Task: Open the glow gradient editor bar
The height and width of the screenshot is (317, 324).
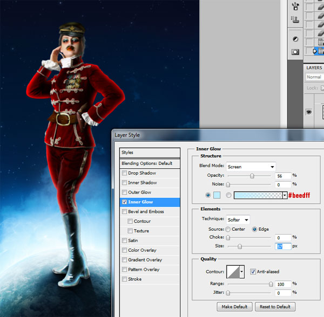Action: coord(258,195)
